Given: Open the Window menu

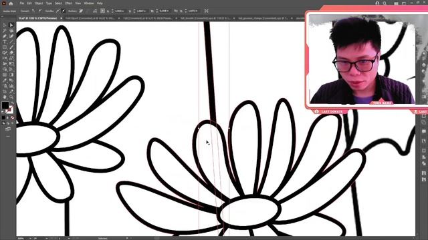Looking at the screenshot, I should click(x=89, y=3).
